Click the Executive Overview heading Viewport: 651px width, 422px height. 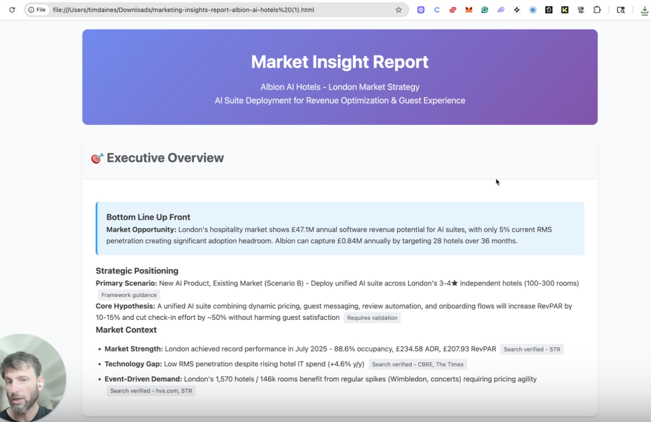[x=165, y=158]
